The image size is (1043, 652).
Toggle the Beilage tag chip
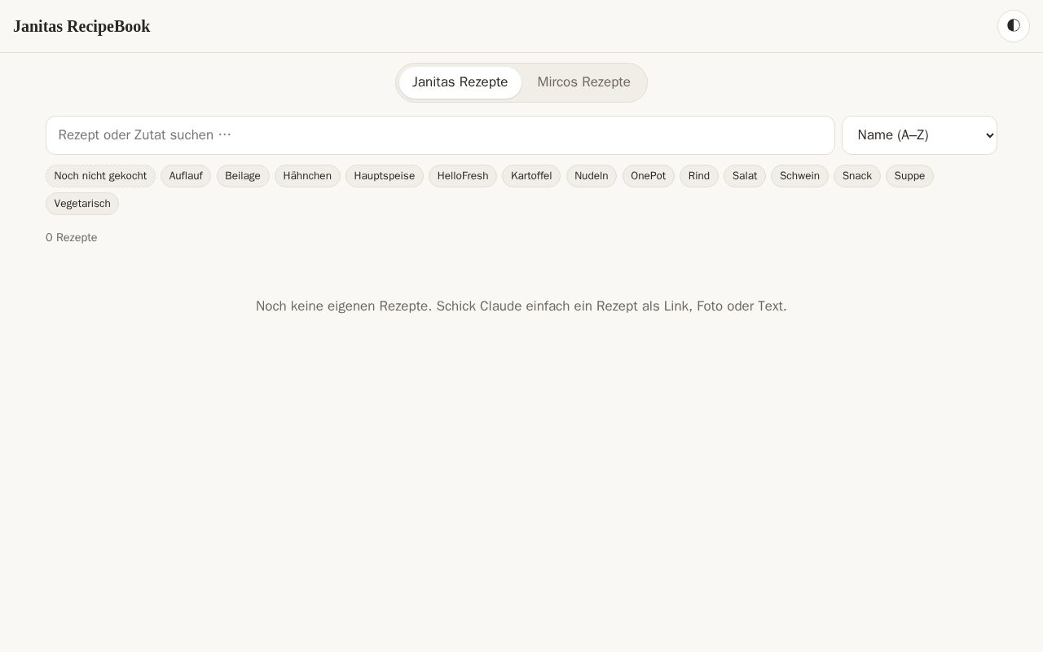(243, 176)
